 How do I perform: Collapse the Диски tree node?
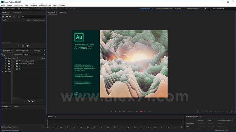click(x=3, y=58)
